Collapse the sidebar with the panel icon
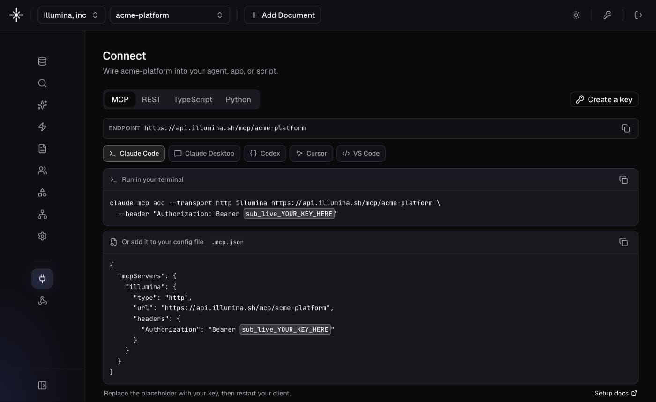Viewport: 656px width, 402px height. [42, 385]
